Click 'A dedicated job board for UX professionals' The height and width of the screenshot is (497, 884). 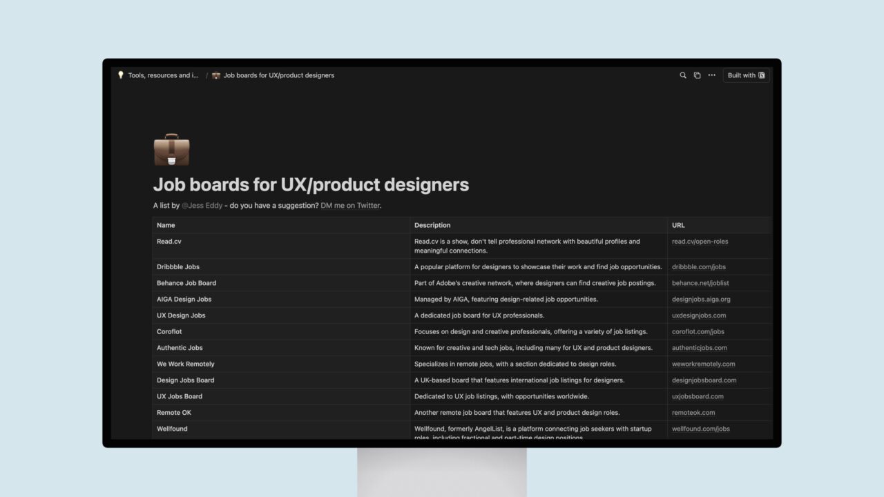(479, 315)
